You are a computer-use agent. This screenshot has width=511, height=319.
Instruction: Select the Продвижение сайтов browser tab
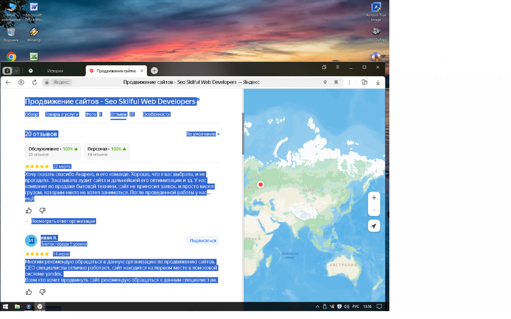click(x=116, y=71)
